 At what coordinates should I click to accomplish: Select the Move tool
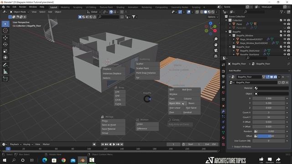click(x=5, y=38)
